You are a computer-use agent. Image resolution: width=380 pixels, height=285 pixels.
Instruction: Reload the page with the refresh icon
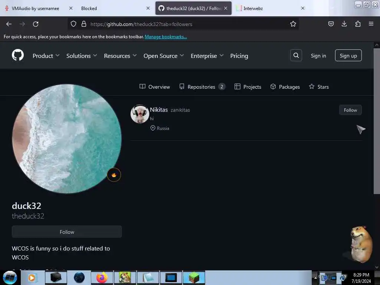pyautogui.click(x=36, y=24)
